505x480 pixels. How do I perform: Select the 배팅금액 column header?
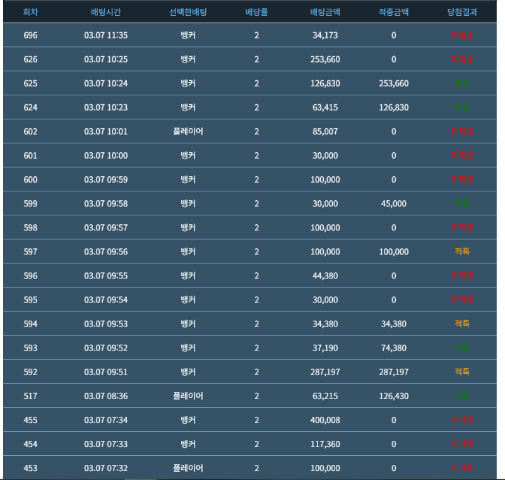tap(325, 12)
